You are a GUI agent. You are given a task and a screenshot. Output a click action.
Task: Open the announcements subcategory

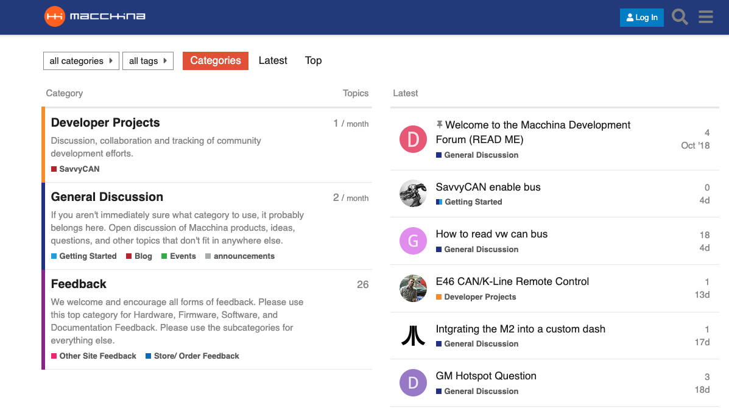click(240, 256)
